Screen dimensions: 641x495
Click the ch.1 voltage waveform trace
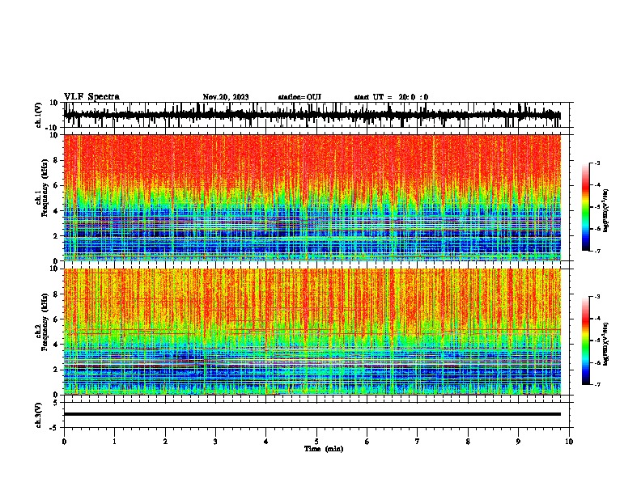pos(312,115)
